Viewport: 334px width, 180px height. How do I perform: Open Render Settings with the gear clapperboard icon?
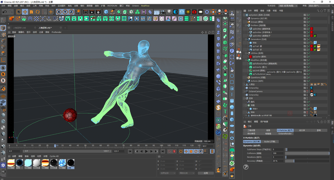pyautogui.click(x=98, y=12)
